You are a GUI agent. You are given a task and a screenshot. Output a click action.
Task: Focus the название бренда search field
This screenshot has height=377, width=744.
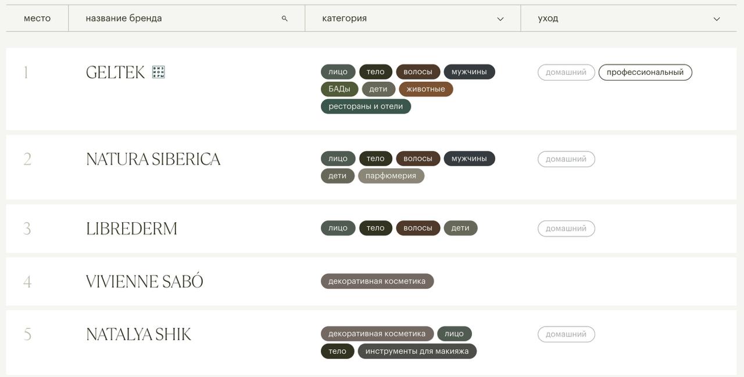[187, 19]
